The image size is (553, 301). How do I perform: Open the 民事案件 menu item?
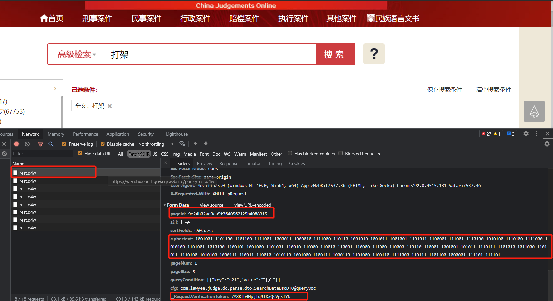(x=146, y=18)
